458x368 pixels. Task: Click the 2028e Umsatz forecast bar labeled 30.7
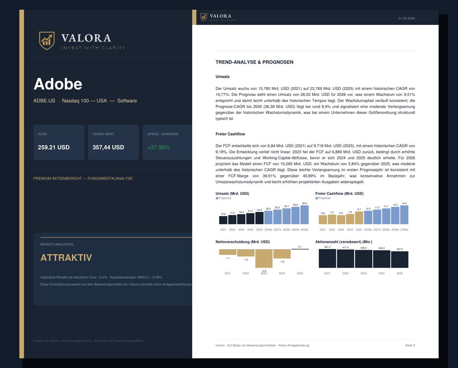click(x=287, y=217)
